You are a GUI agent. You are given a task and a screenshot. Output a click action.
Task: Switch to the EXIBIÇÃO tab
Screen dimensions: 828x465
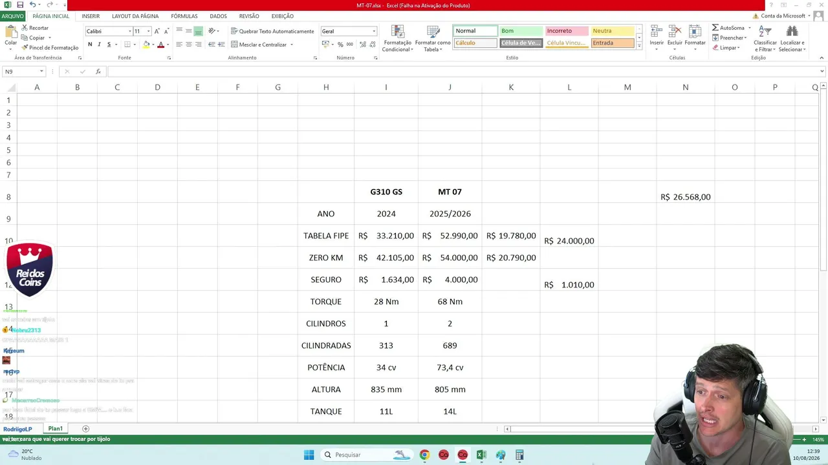pyautogui.click(x=283, y=16)
